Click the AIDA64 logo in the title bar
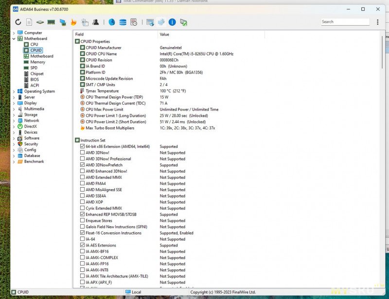 pos(16,9)
